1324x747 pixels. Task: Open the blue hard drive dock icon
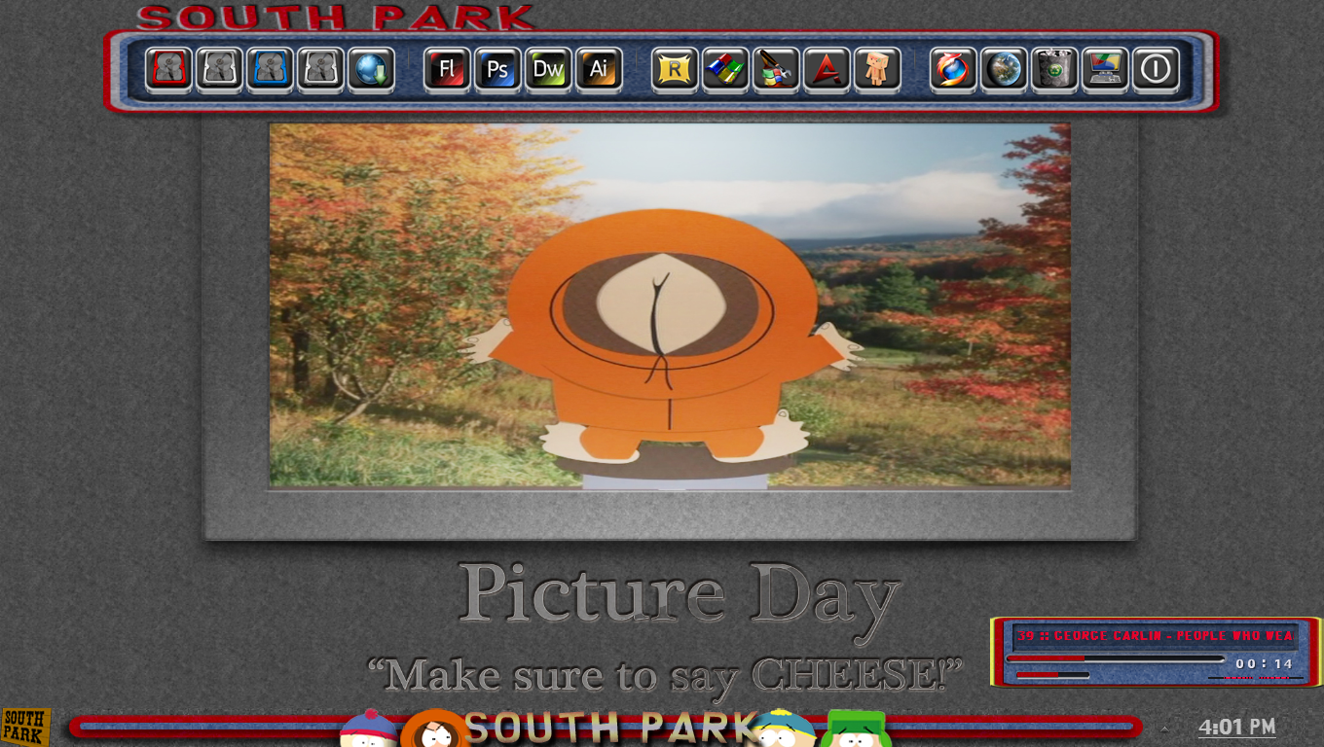[271, 70]
